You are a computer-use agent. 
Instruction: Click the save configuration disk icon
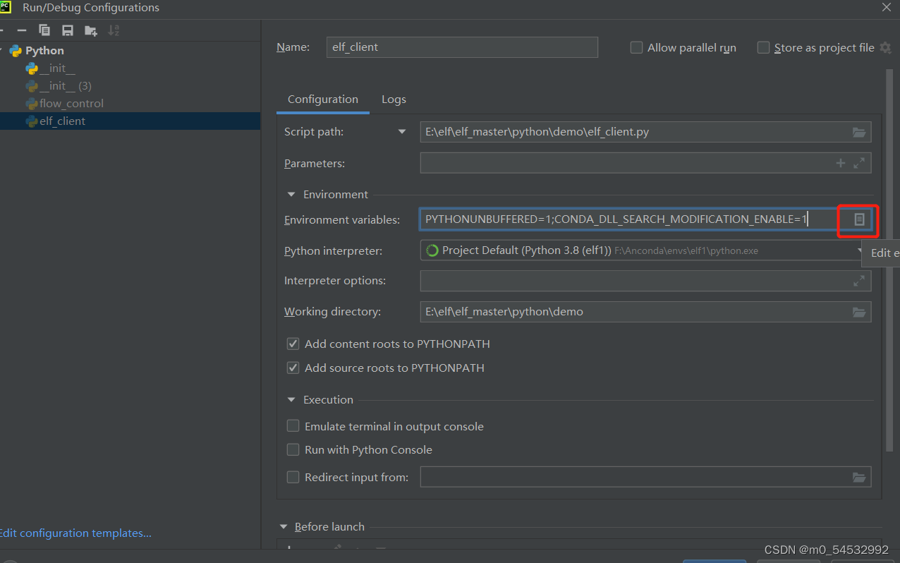68,30
